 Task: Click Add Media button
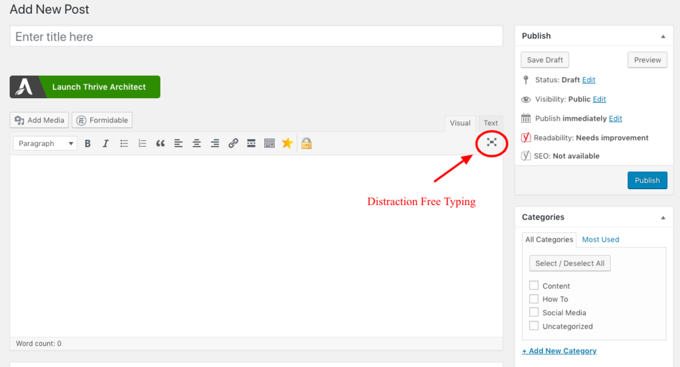tap(39, 120)
